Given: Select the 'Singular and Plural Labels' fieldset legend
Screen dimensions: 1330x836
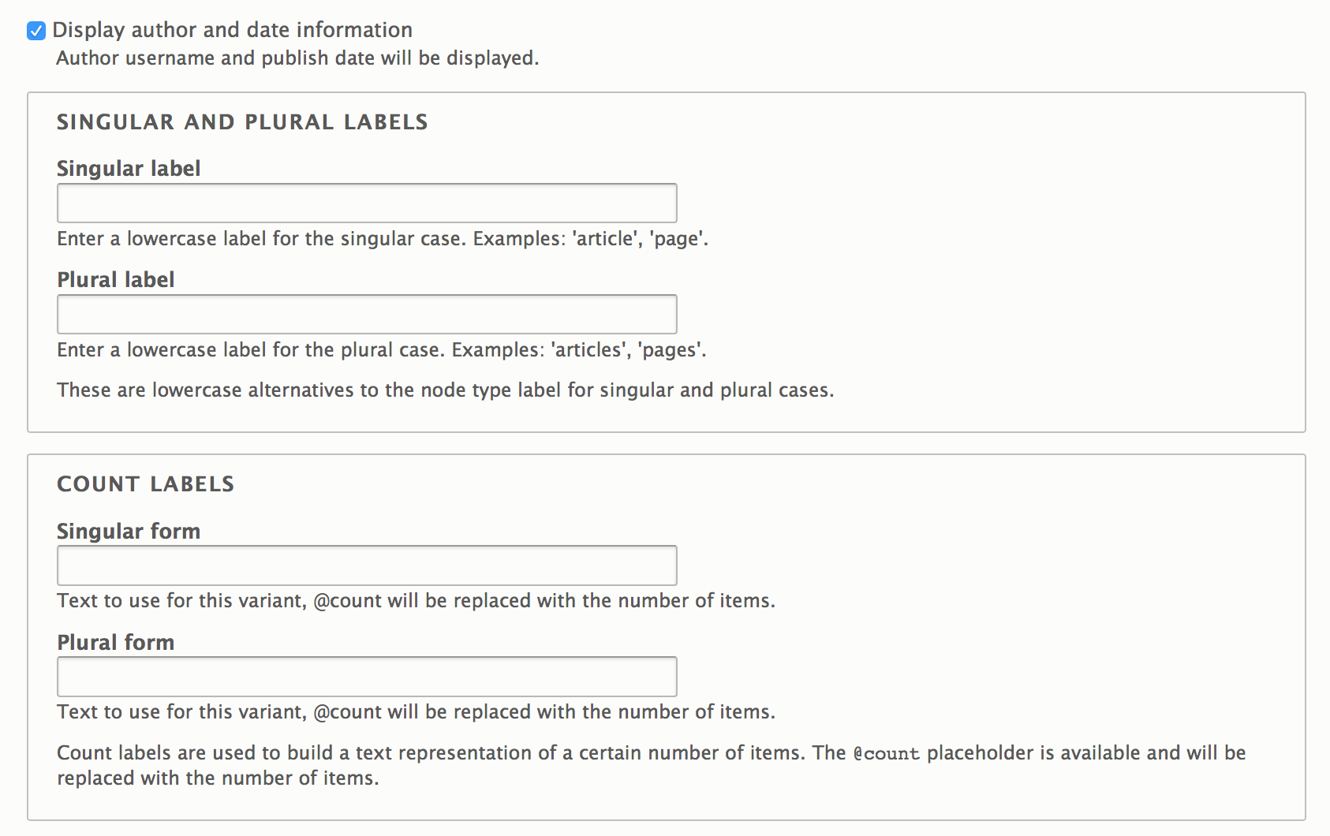Looking at the screenshot, I should point(242,122).
